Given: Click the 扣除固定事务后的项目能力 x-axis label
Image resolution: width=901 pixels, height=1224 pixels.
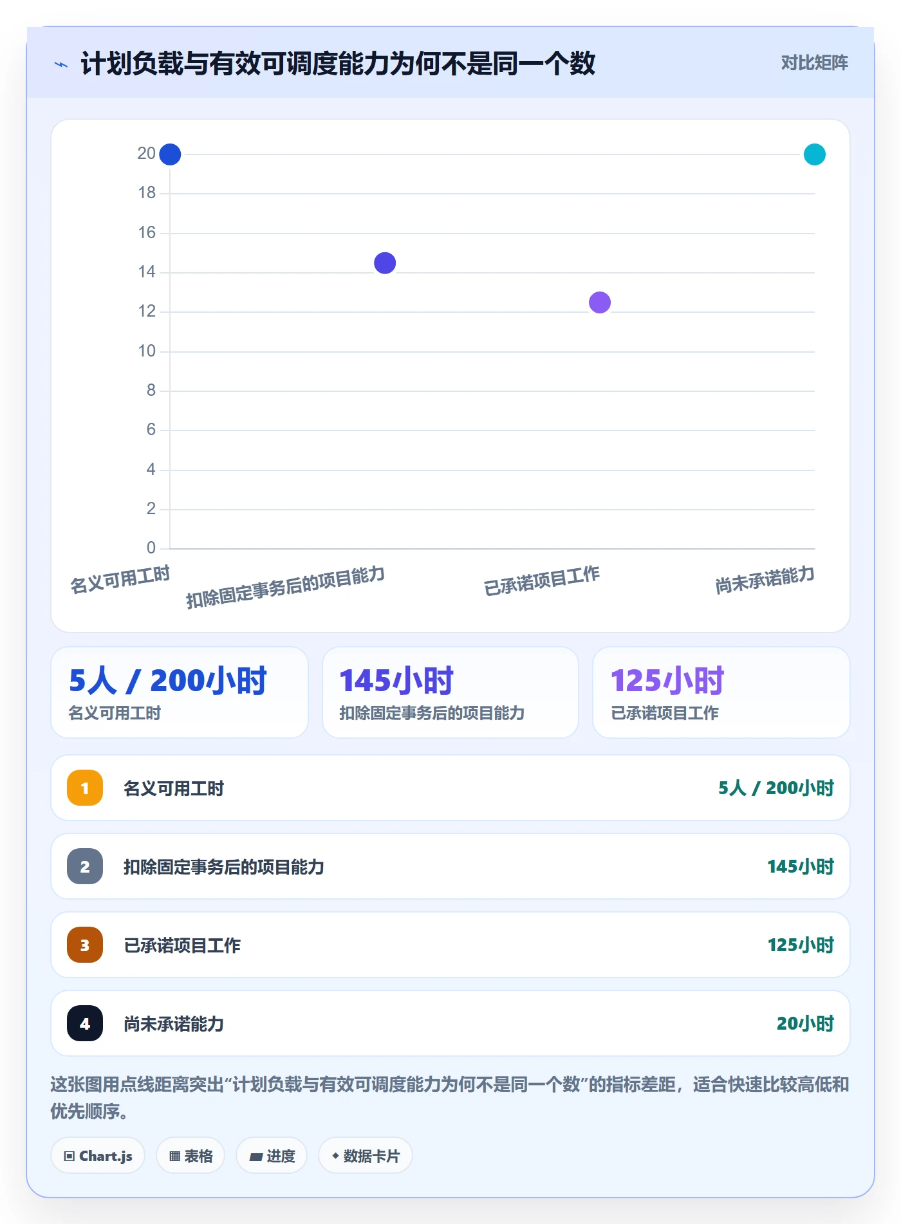Looking at the screenshot, I should click(286, 587).
